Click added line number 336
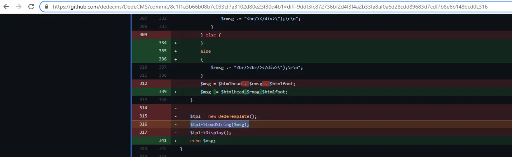Viewport: 512px width, 157px height. point(163,59)
